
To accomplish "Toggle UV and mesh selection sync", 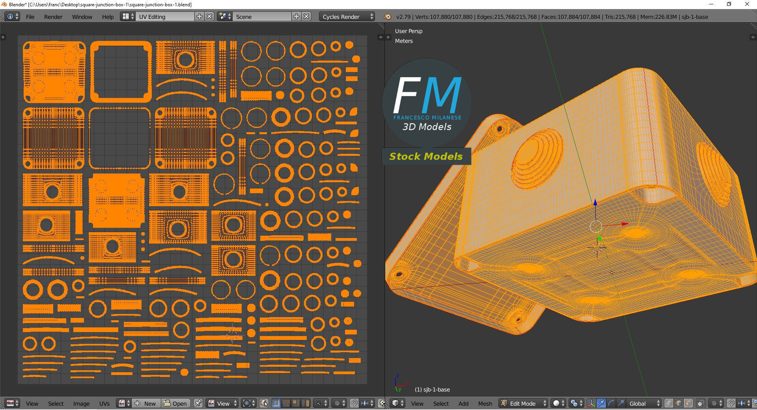I will click(264, 403).
